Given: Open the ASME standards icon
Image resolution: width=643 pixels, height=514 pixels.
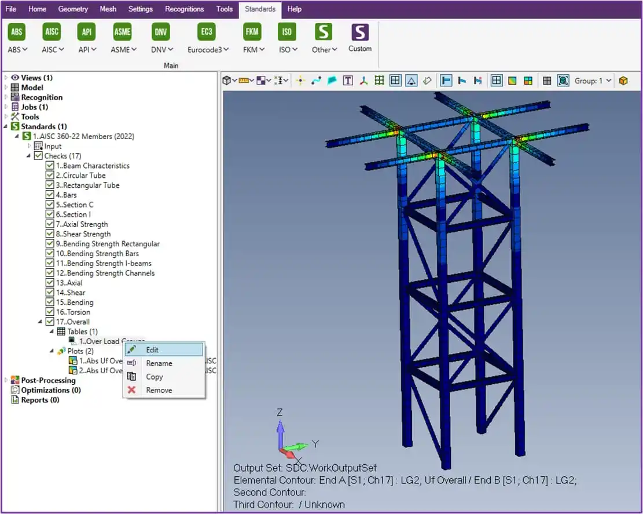Looking at the screenshot, I should click(x=122, y=32).
